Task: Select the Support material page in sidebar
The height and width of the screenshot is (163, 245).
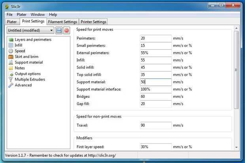Action: coord(29,62)
